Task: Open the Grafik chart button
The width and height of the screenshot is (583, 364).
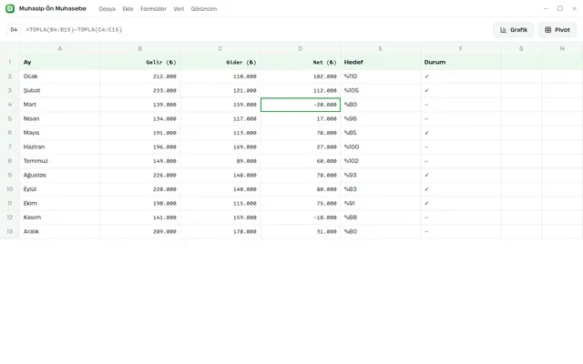Action: 514,30
